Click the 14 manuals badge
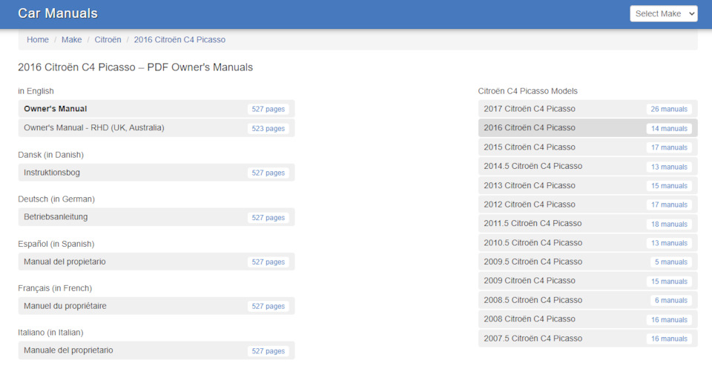Image resolution: width=712 pixels, height=366 pixels. pos(669,128)
